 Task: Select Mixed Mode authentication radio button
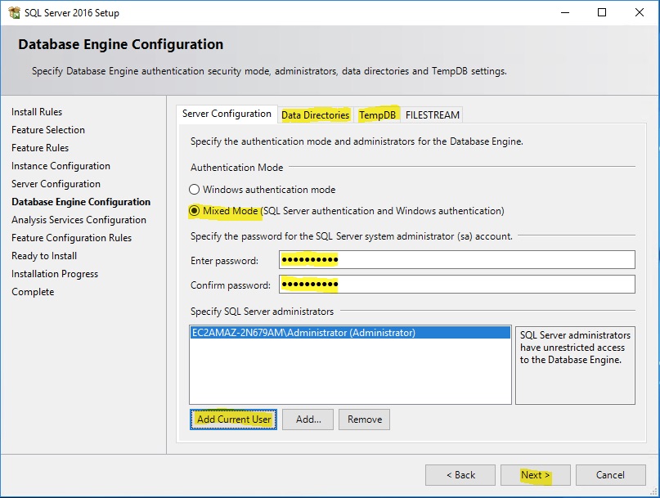[x=194, y=210]
